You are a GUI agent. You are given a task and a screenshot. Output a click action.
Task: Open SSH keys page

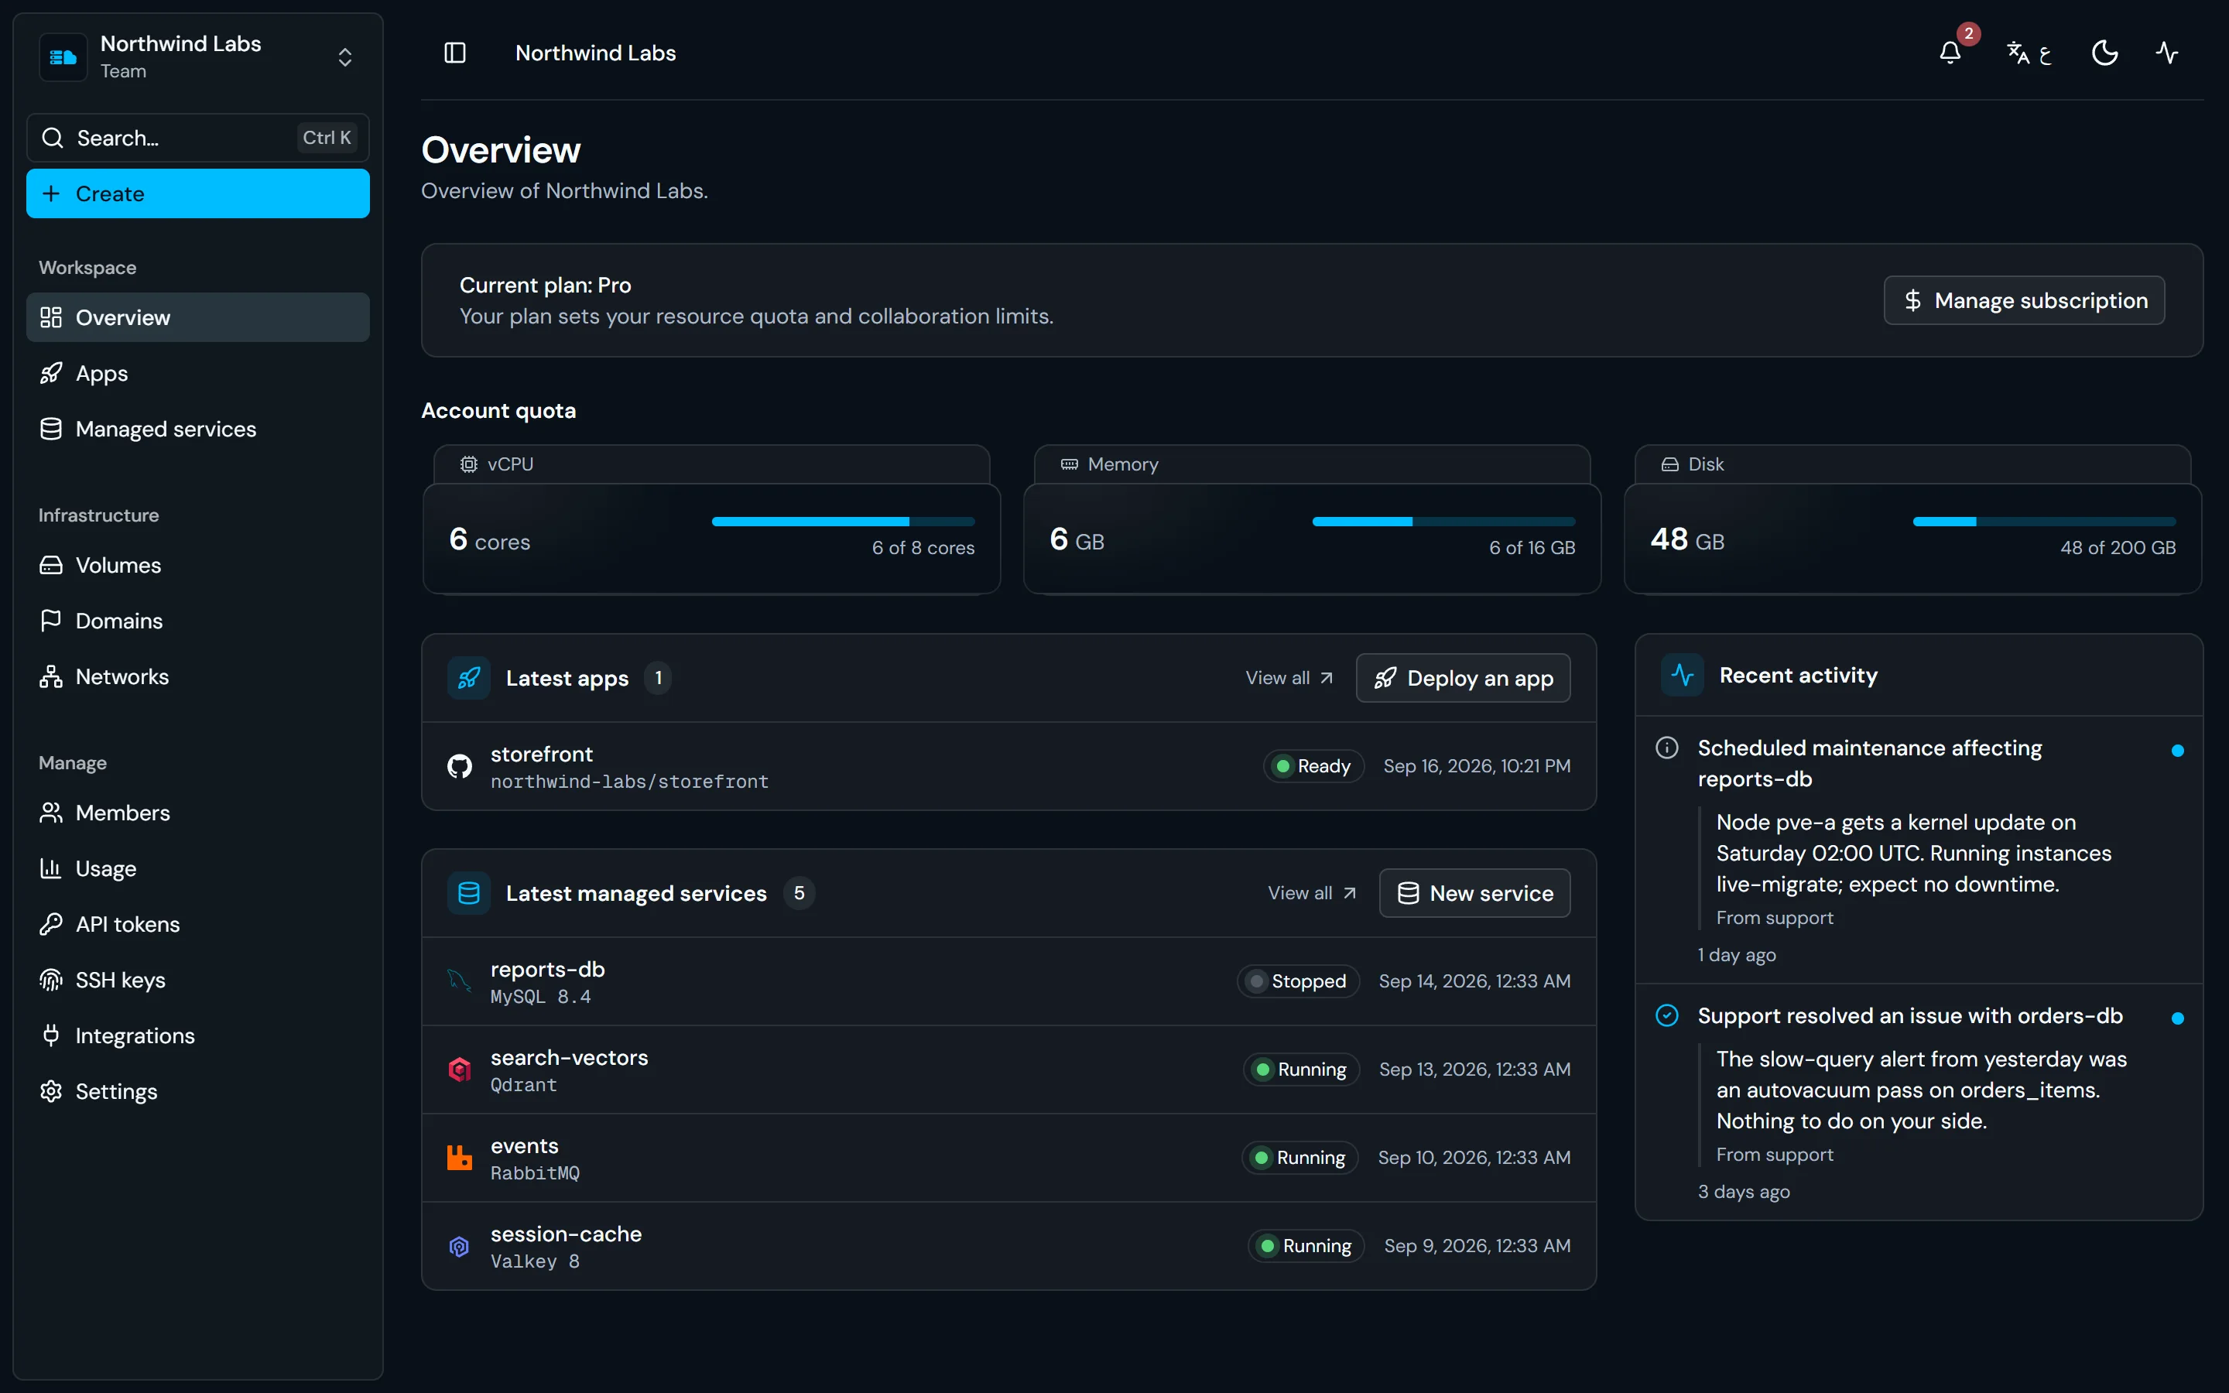(x=198, y=981)
